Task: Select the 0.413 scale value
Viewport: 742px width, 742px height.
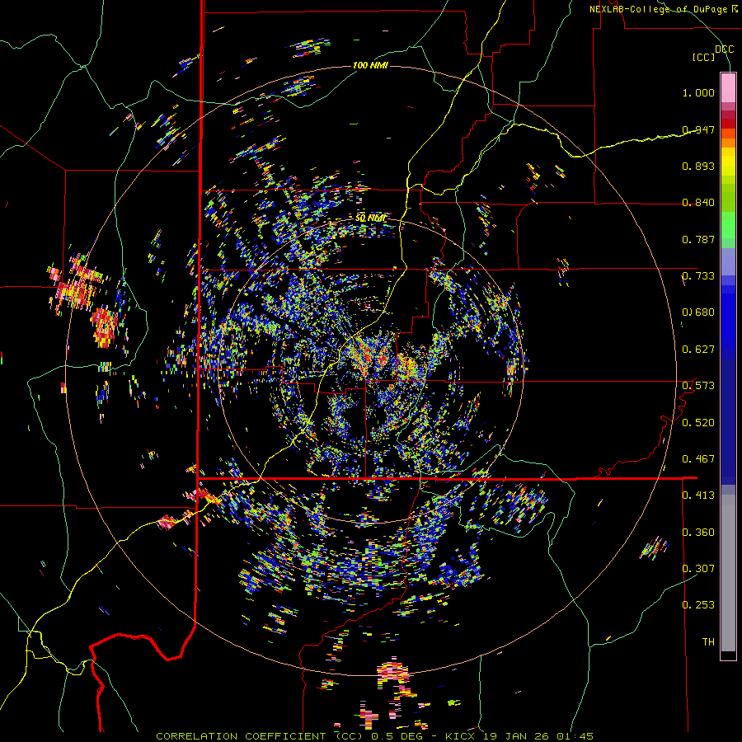Action: coord(698,495)
